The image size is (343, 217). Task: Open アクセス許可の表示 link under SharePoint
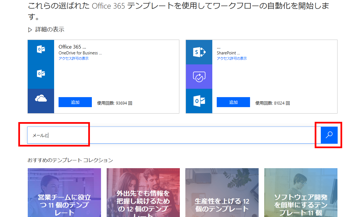click(232, 59)
